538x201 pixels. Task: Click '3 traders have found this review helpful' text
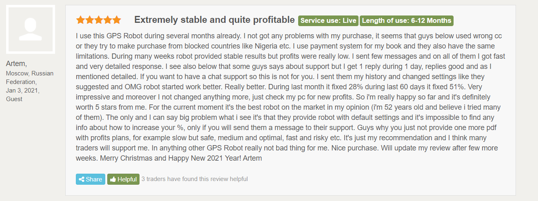(x=195, y=179)
